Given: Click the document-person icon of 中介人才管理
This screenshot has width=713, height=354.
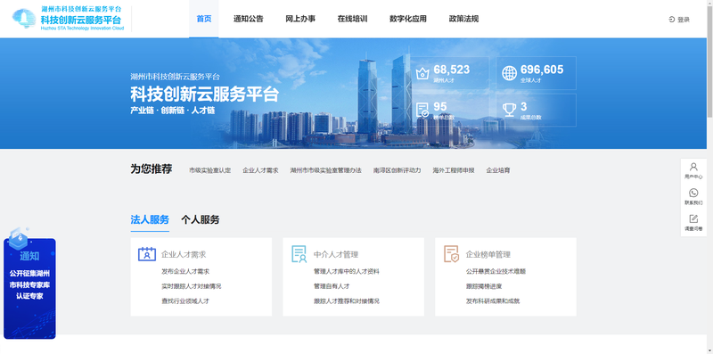Looking at the screenshot, I should pyautogui.click(x=299, y=254).
